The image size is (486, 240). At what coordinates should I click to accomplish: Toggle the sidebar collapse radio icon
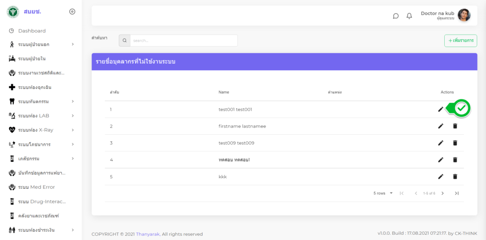pos(72,11)
